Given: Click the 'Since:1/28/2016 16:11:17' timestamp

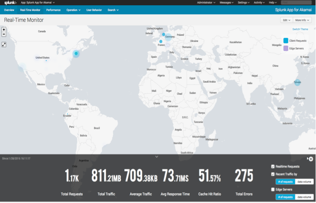Looking at the screenshot, I should pyautogui.click(x=16, y=159).
